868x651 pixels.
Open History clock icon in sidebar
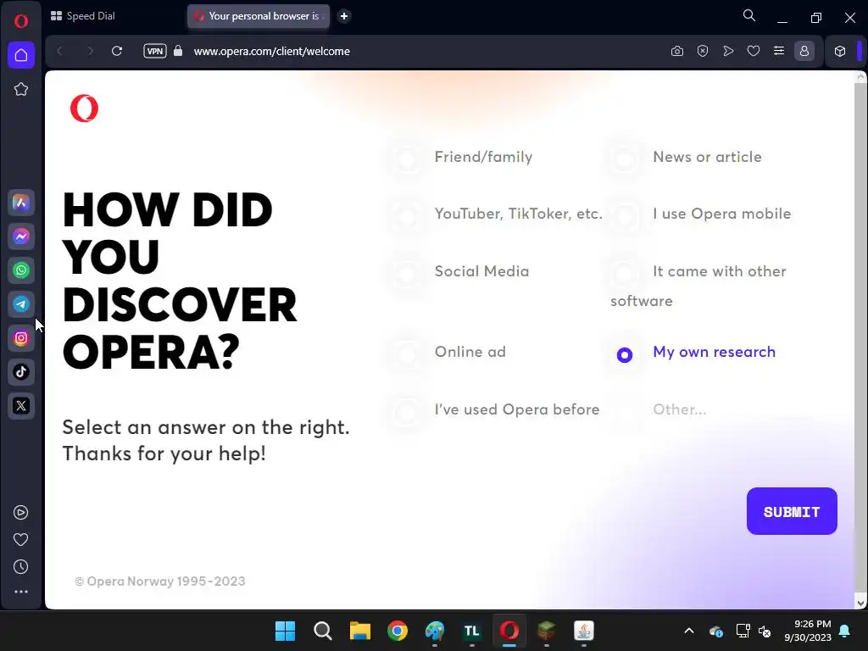21,567
